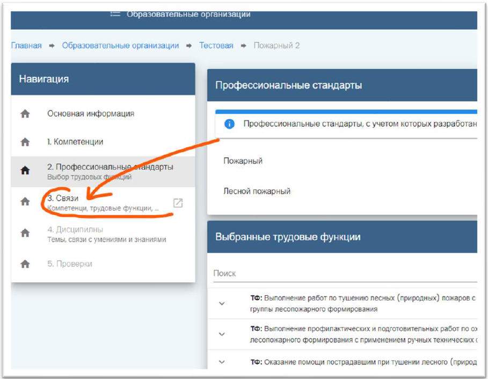Viewport: 488px width, 379px height.
Task: Click the blue info icon in notice
Action: pyautogui.click(x=229, y=124)
